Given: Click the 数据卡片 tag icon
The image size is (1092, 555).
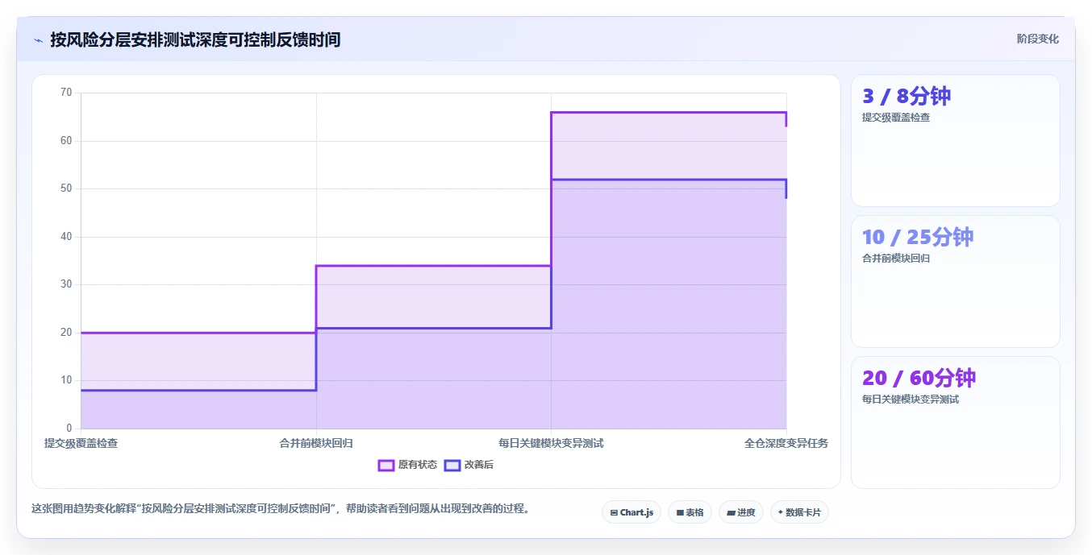Looking at the screenshot, I should [x=781, y=512].
